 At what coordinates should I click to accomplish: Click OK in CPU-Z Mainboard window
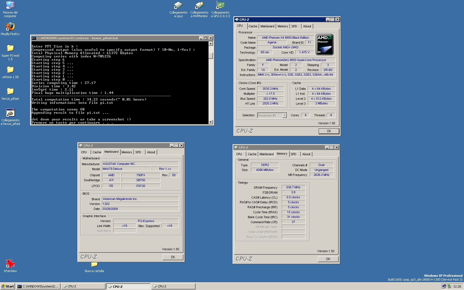(x=173, y=257)
